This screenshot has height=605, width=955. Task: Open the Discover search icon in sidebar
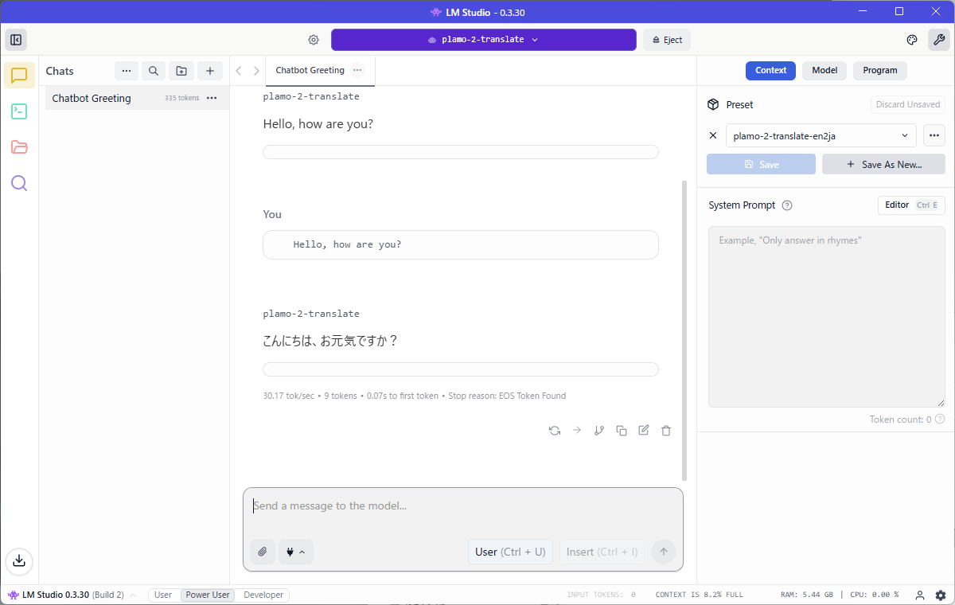(x=19, y=184)
